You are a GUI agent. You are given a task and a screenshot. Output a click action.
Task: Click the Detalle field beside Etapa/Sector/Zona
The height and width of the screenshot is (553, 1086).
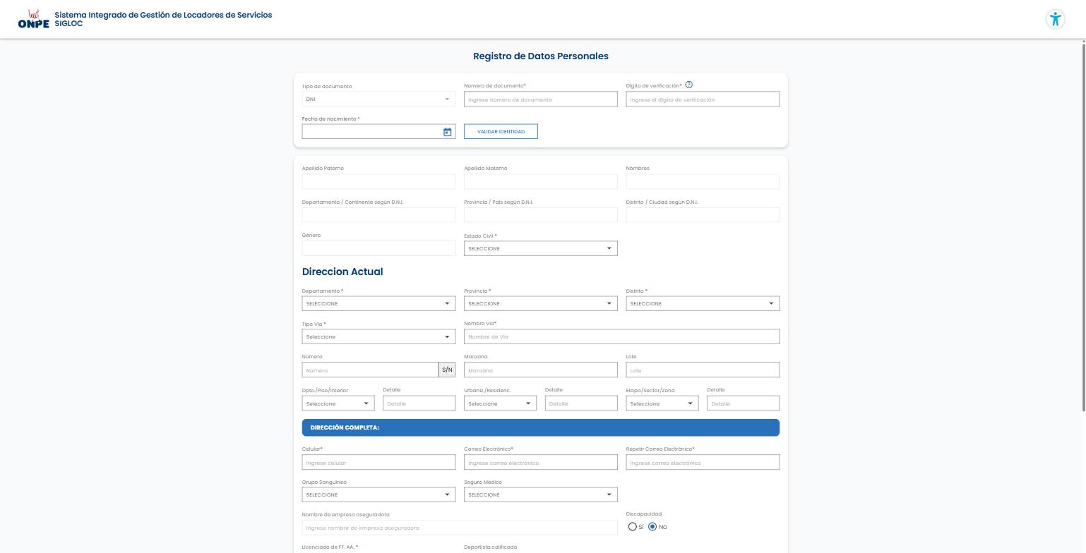[x=743, y=403]
